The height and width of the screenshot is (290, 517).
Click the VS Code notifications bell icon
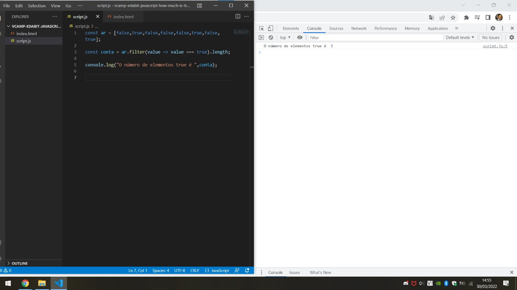pos(247,270)
